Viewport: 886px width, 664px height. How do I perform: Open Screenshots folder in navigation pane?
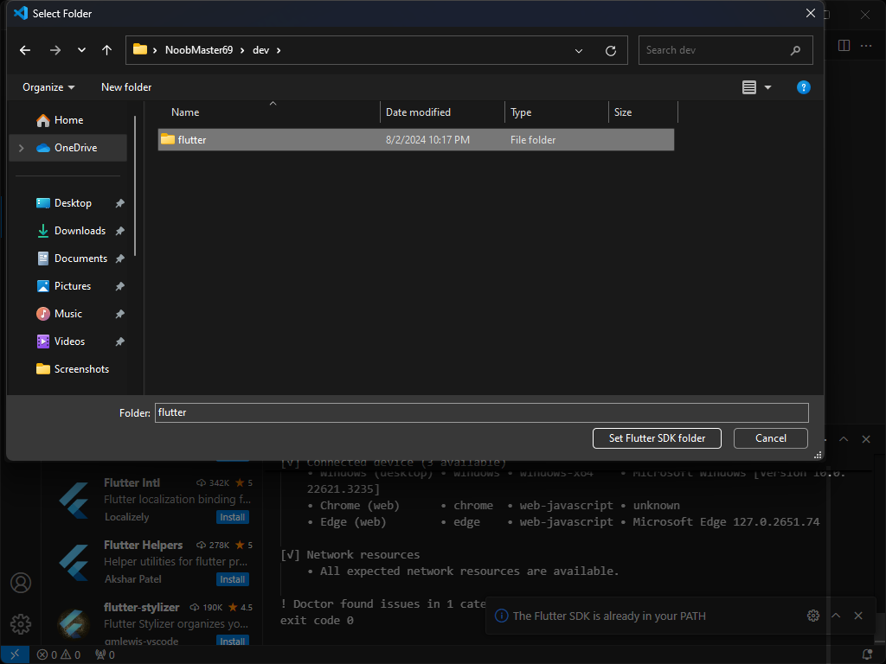tap(73, 369)
